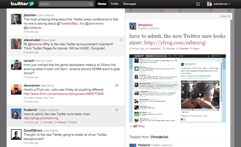Click davewiner's avatar photo
Viewport: 241px width, 147px height.
(x=16, y=89)
